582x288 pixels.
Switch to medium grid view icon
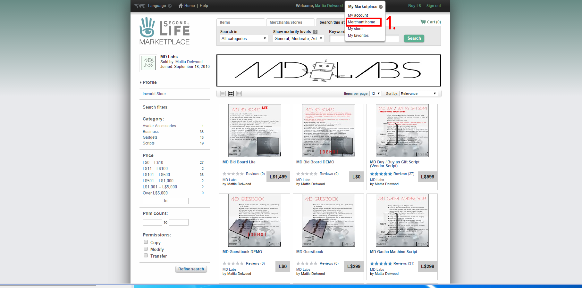tap(231, 94)
